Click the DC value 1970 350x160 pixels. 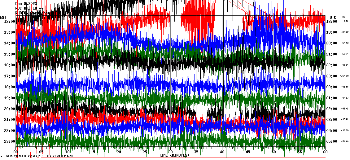345,22
